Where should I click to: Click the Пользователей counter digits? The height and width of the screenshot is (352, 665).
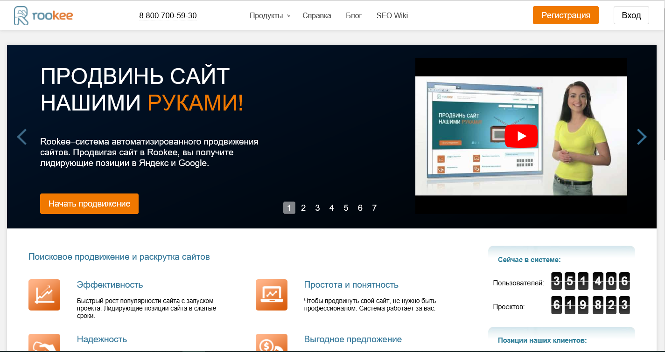pos(591,282)
